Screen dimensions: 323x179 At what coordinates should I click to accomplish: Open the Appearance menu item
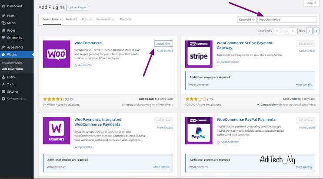coord(15,47)
